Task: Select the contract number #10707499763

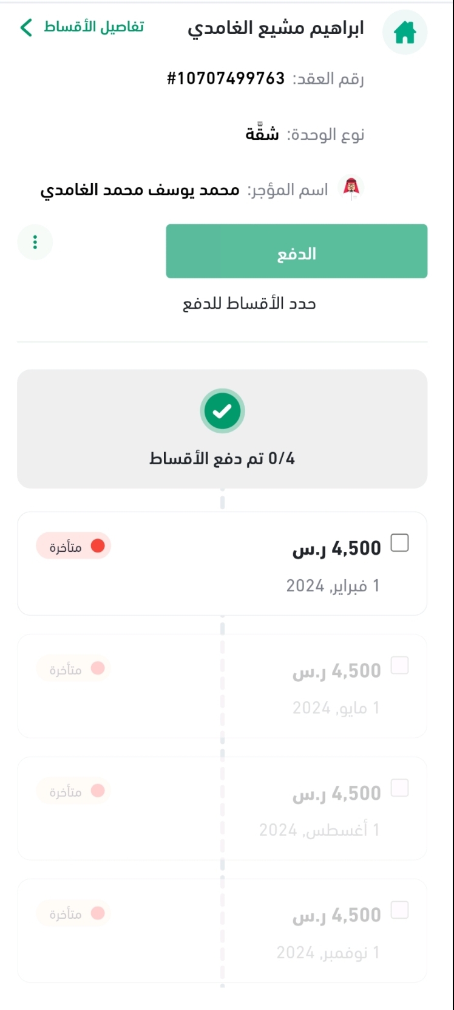Action: (x=226, y=78)
